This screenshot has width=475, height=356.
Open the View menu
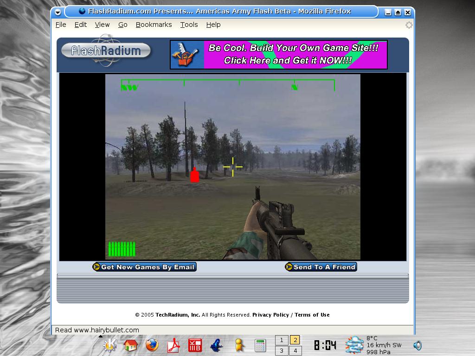tap(102, 25)
